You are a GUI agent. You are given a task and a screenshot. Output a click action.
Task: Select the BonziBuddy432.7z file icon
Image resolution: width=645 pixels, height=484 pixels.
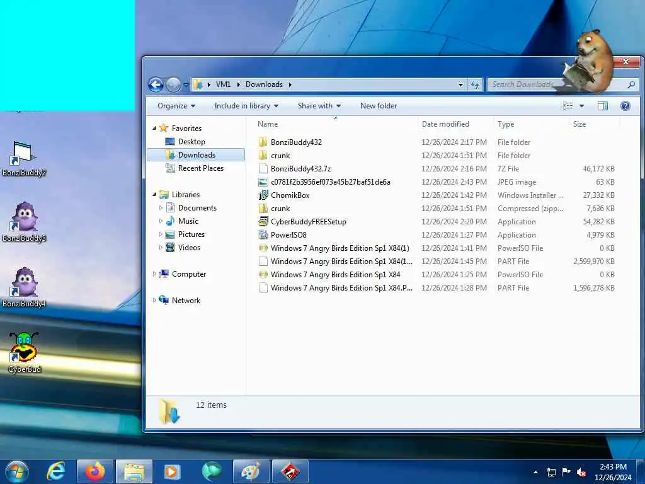[263, 168]
